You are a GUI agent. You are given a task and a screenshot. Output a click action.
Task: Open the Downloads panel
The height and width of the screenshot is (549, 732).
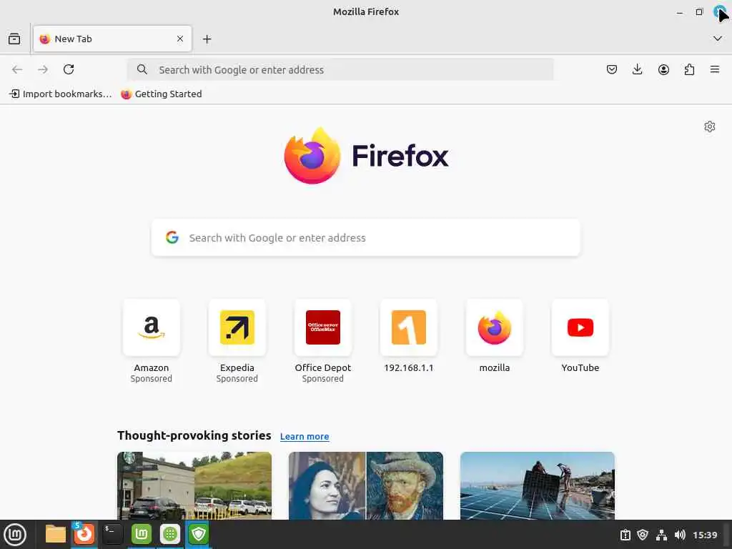(637, 69)
